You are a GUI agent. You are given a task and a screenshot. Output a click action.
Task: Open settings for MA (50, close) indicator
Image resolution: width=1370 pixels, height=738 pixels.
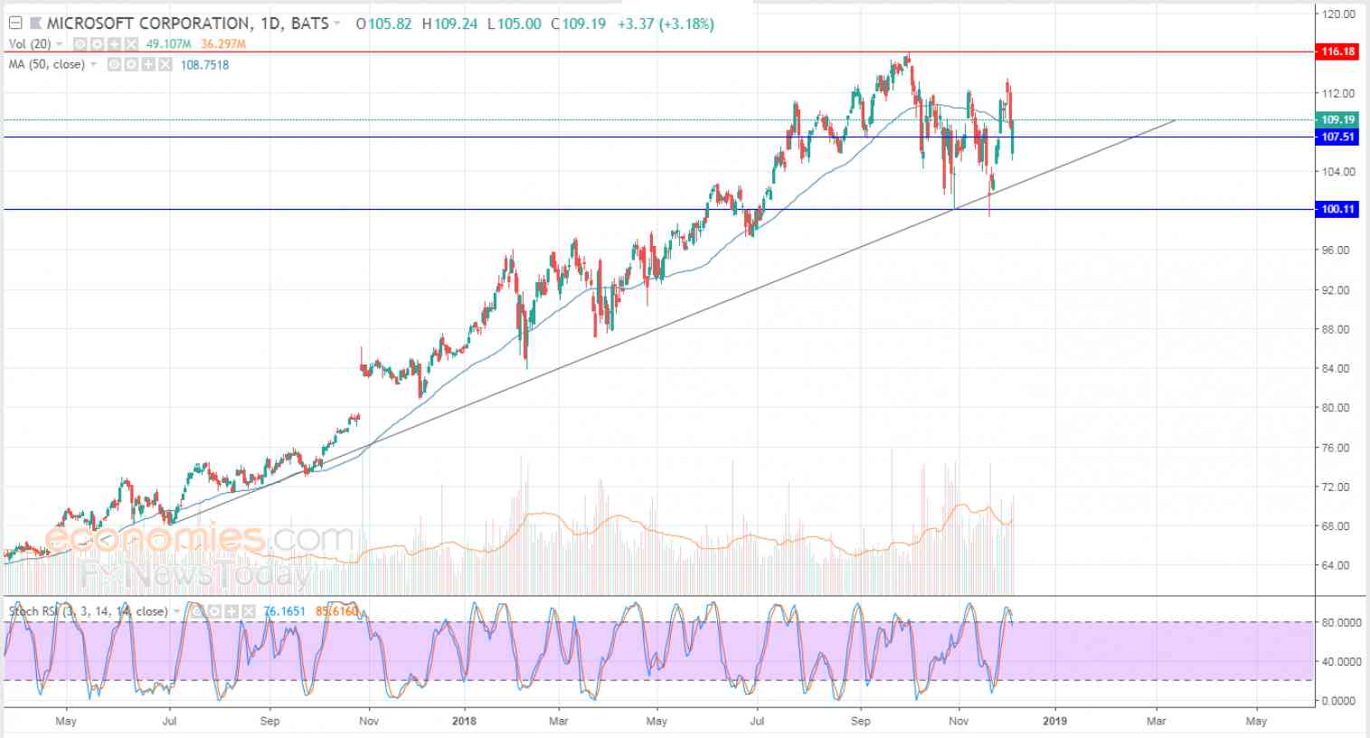click(131, 65)
